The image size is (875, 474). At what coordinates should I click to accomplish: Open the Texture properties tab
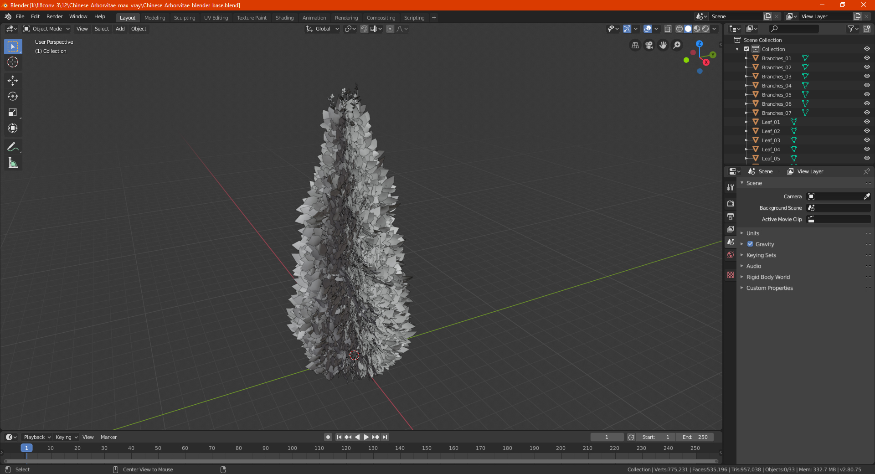pyautogui.click(x=731, y=275)
